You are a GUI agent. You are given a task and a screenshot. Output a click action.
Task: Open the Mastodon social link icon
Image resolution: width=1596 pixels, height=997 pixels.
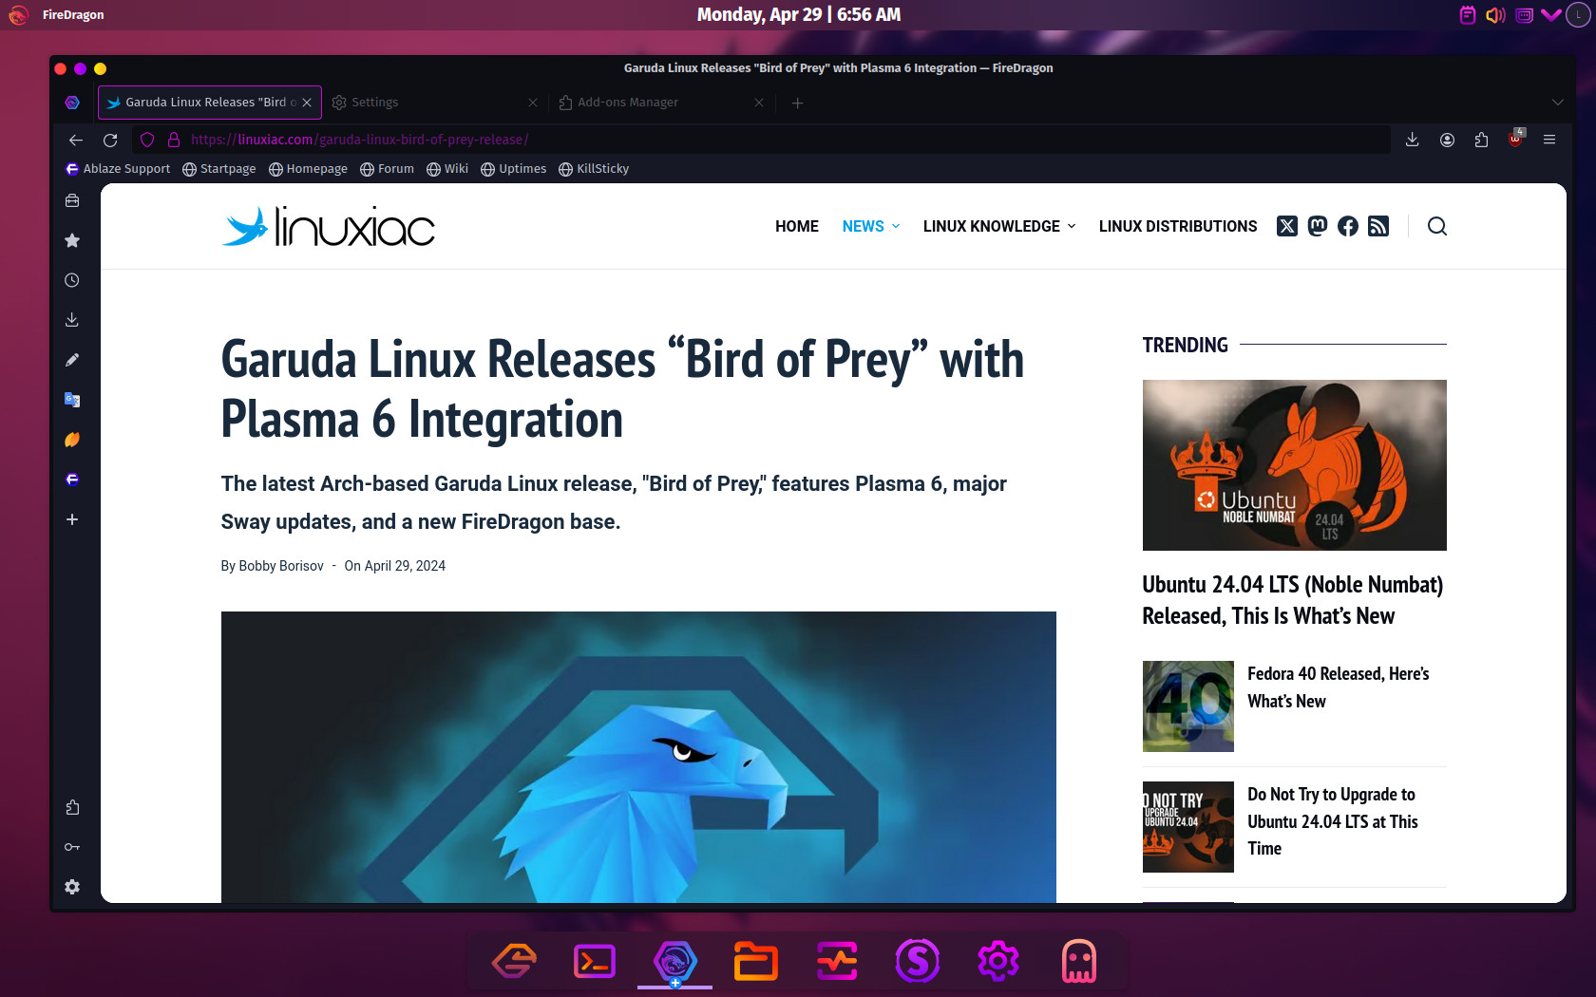pyautogui.click(x=1317, y=226)
